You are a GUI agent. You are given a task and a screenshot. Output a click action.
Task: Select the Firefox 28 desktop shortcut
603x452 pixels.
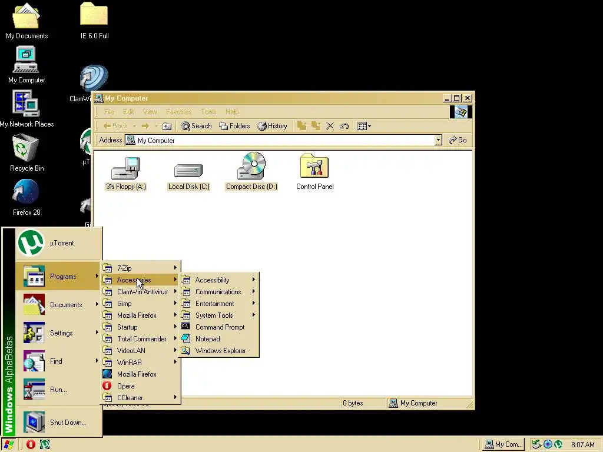click(x=26, y=197)
